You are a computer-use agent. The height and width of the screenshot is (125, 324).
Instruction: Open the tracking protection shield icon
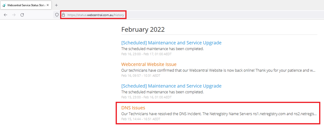pyautogui.click(x=57, y=15)
